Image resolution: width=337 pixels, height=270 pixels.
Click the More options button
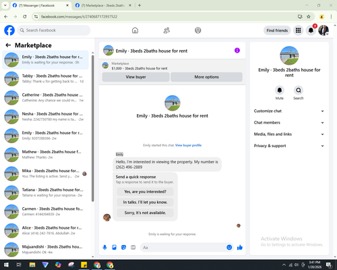click(206, 77)
